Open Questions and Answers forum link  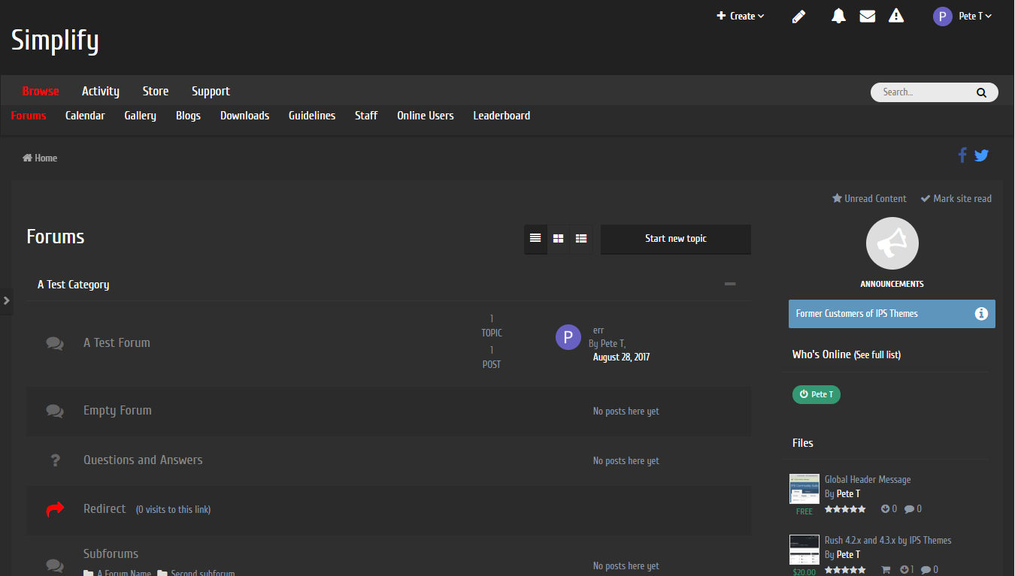(143, 460)
